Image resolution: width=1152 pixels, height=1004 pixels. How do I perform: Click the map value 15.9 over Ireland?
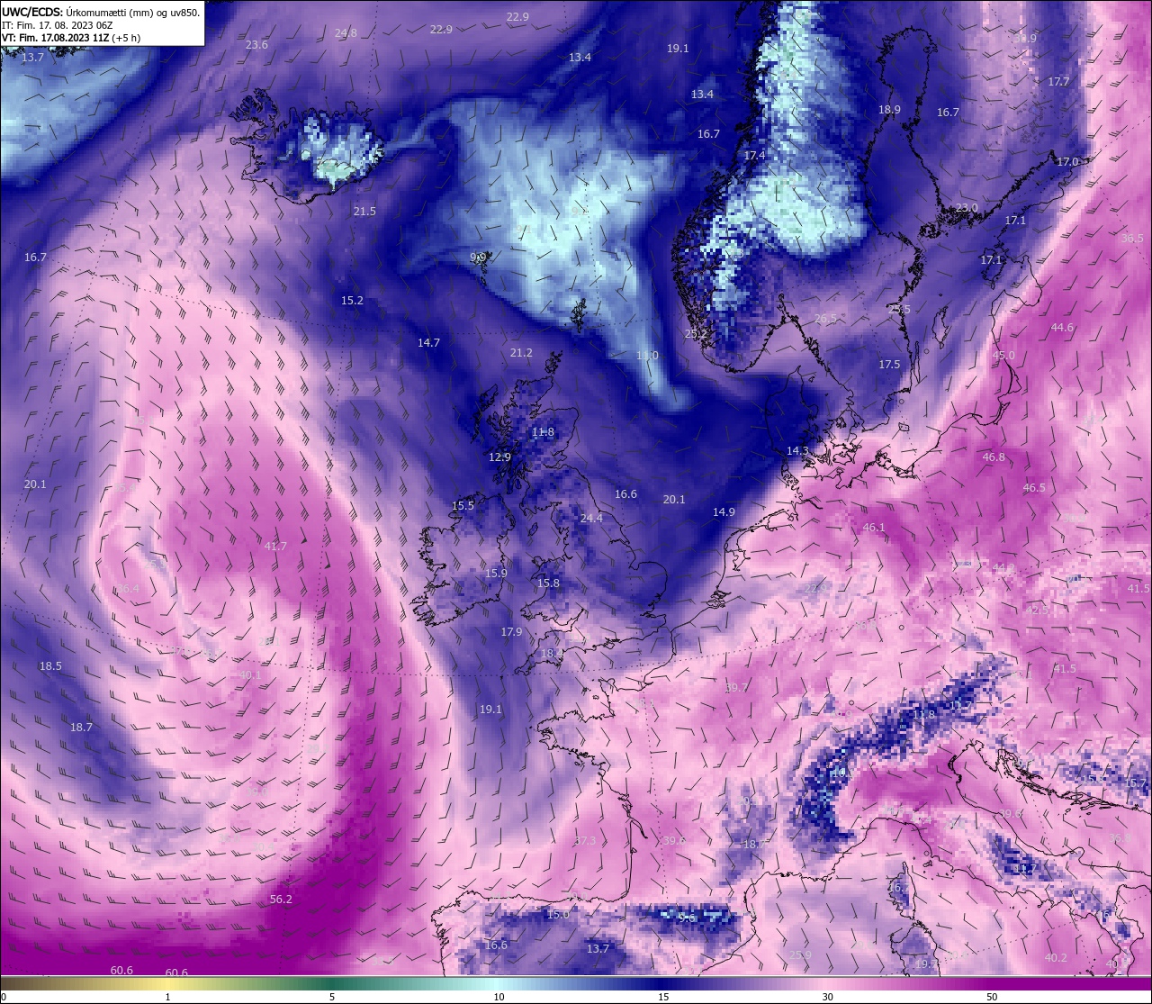tap(496, 574)
